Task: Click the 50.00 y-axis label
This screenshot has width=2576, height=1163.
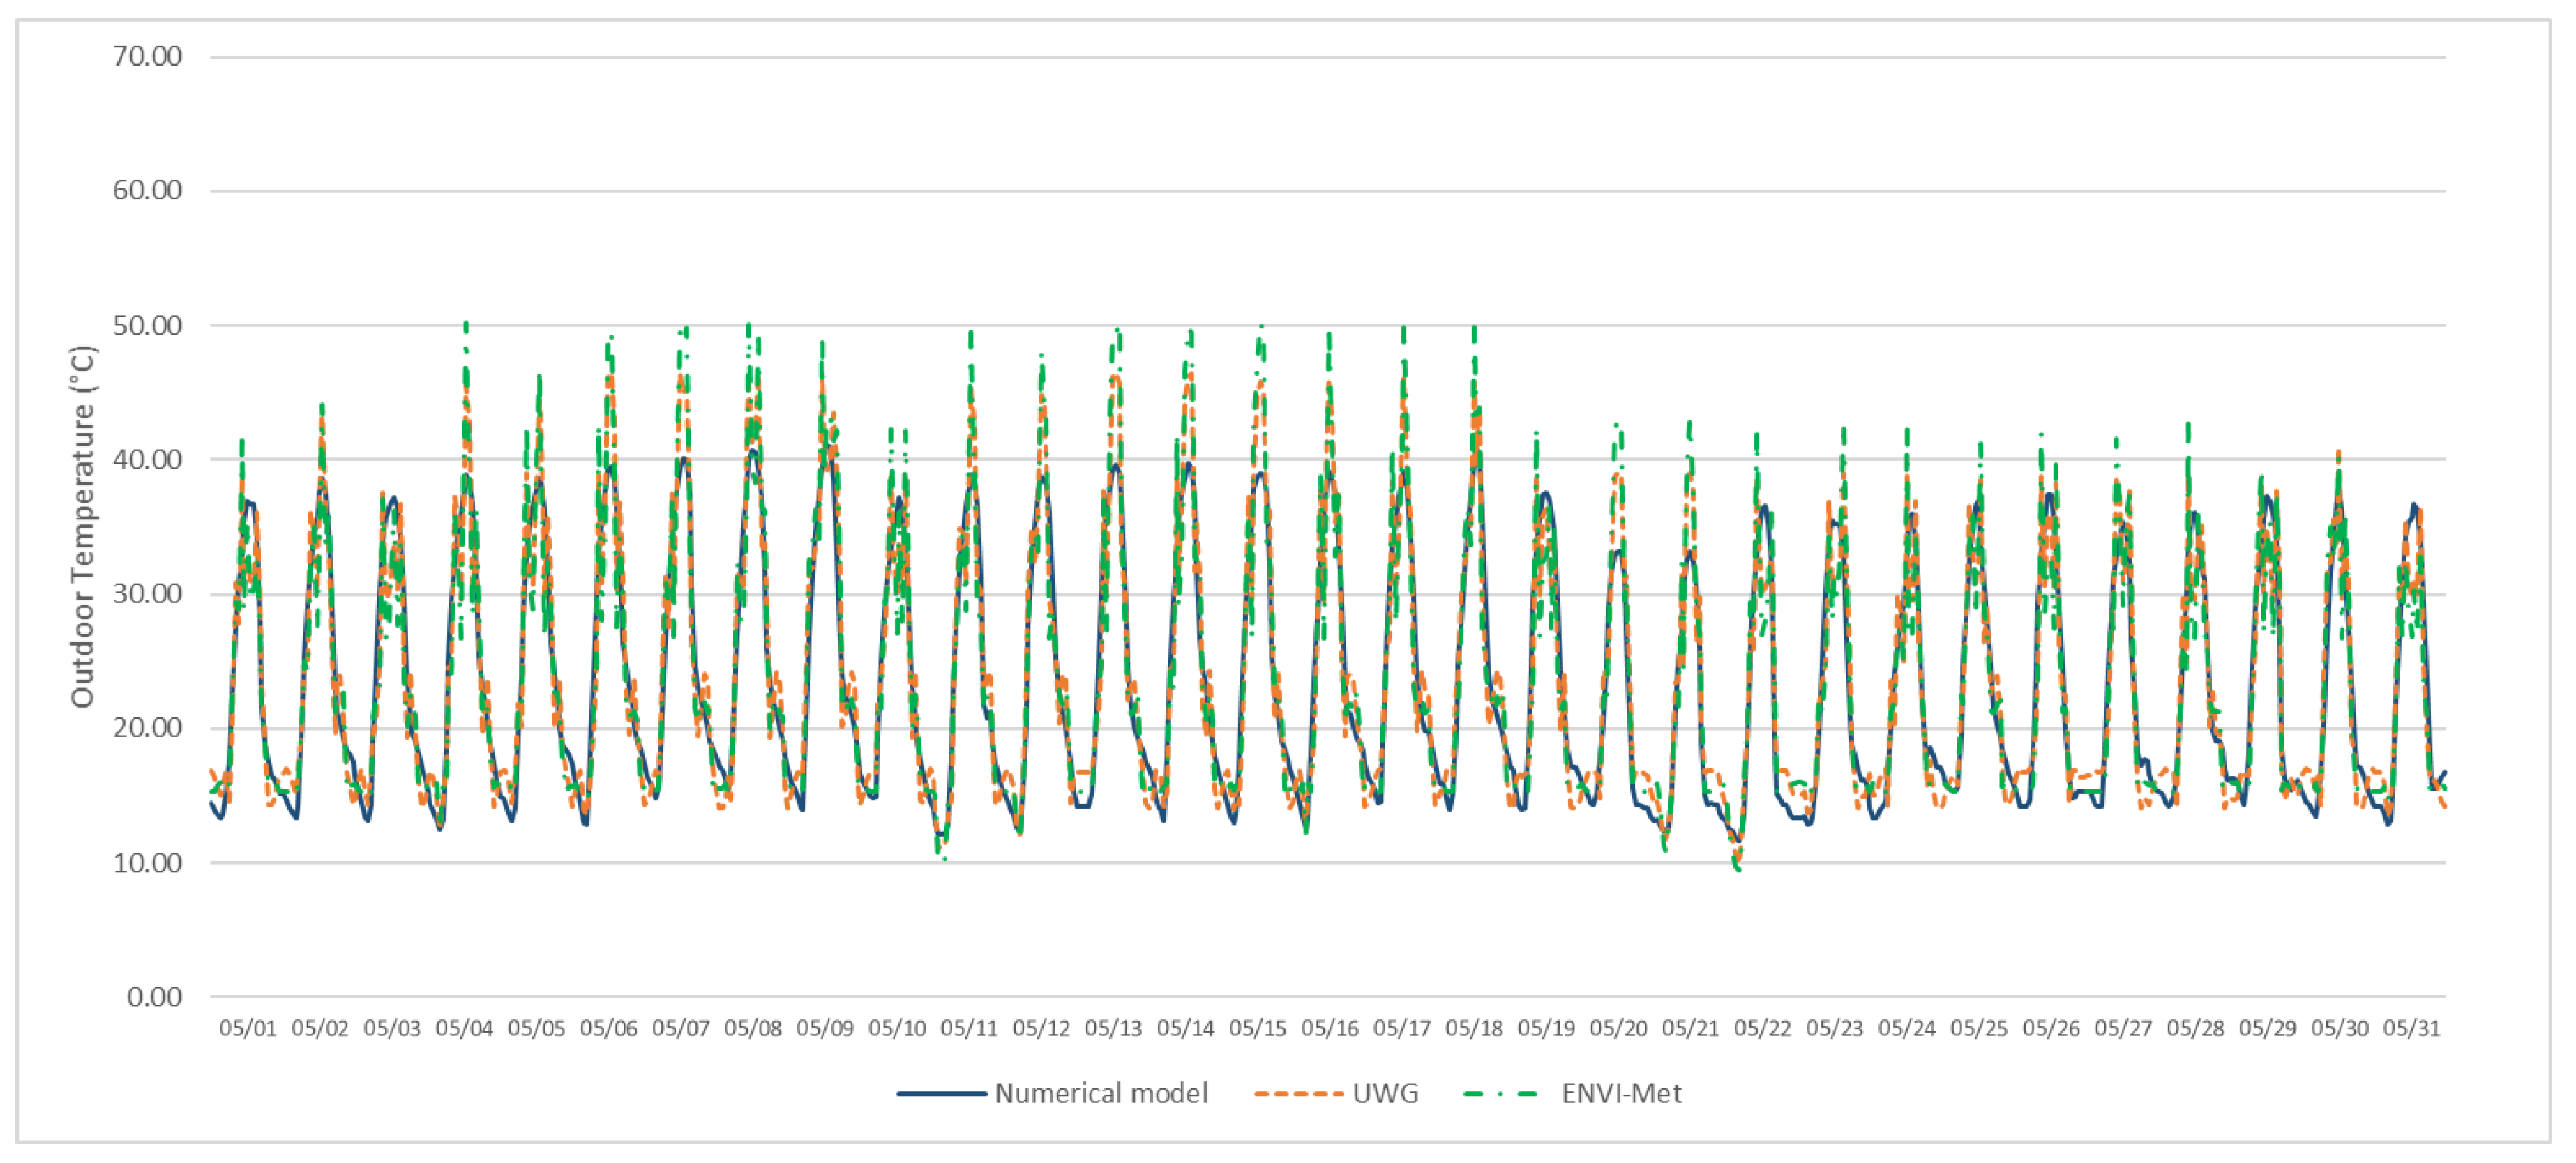Action: click(x=147, y=326)
